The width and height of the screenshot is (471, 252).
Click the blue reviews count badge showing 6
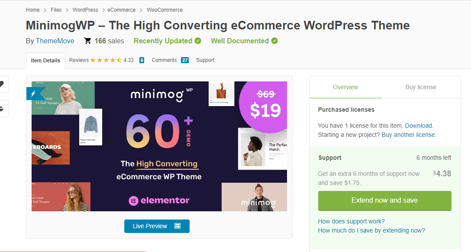(142, 60)
